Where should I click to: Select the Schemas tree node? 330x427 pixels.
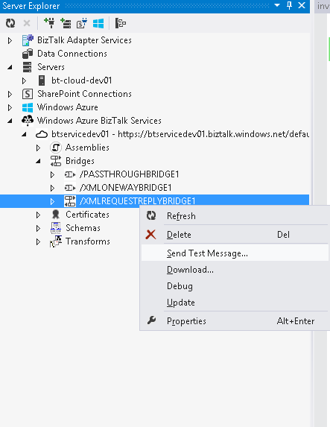[83, 228]
